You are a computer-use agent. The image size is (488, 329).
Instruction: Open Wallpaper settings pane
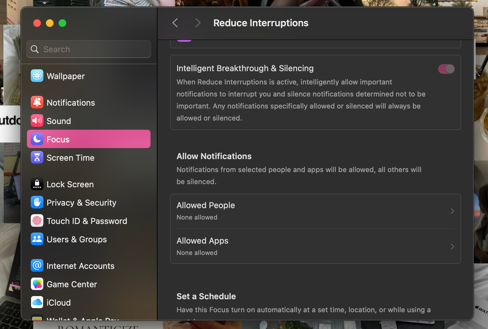point(89,76)
